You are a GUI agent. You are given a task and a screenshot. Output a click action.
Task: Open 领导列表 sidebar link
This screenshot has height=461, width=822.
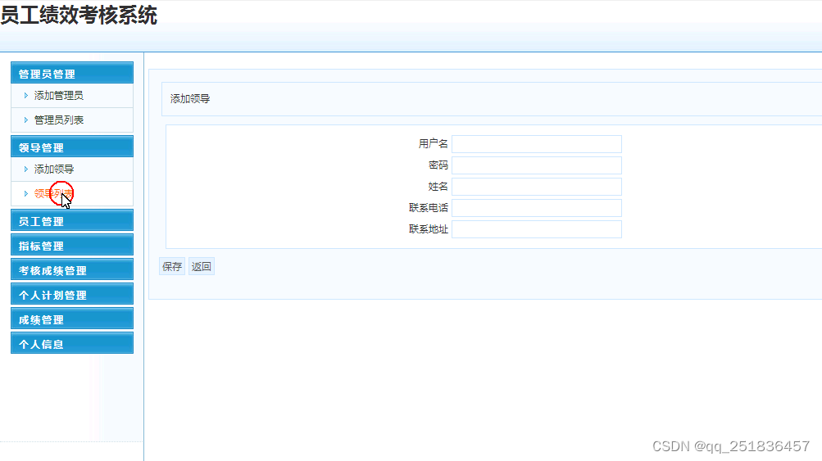coord(54,194)
